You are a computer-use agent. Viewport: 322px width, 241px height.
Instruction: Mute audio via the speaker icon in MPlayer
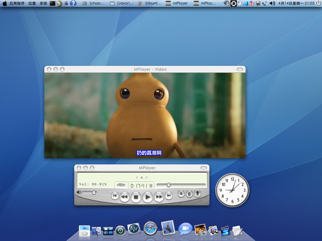point(79,192)
